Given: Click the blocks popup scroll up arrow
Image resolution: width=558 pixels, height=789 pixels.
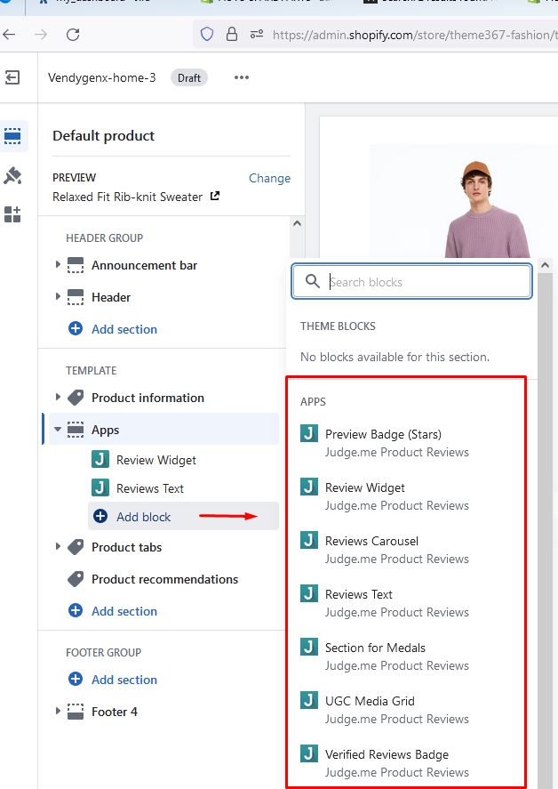Looking at the screenshot, I should [545, 265].
